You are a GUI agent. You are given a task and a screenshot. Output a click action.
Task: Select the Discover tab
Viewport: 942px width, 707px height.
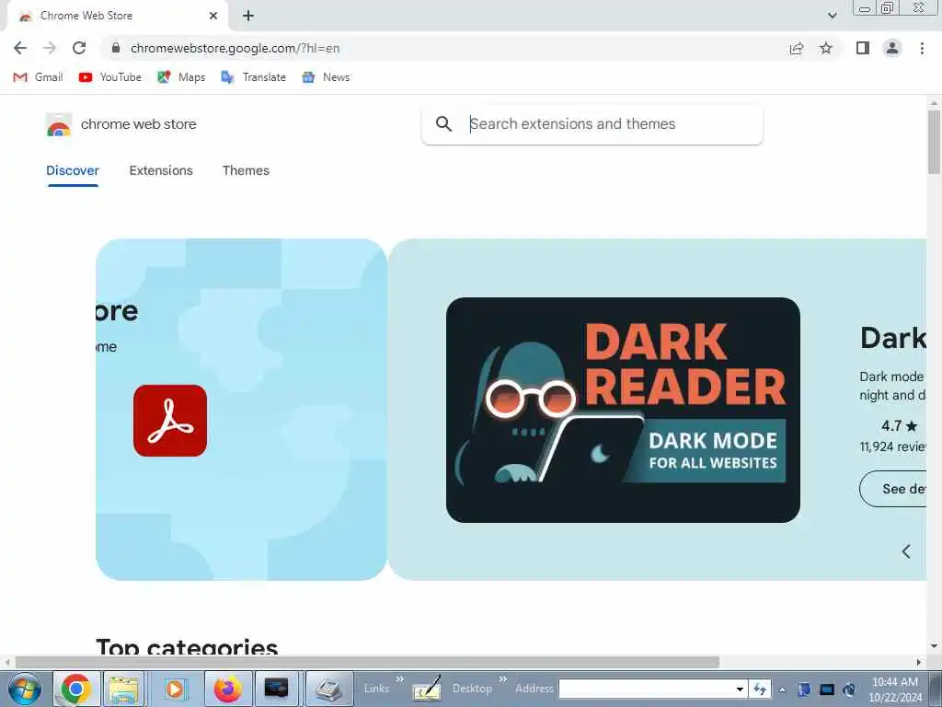point(73,170)
